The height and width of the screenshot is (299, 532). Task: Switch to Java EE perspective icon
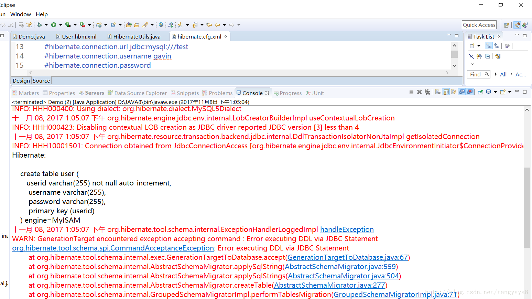pos(517,25)
